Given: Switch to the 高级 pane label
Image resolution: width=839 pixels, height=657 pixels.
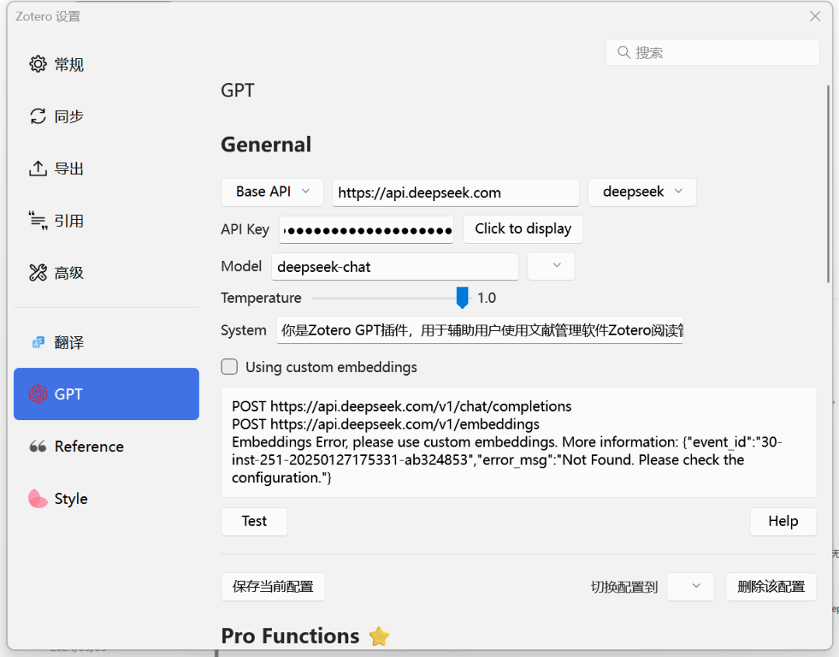Looking at the screenshot, I should click(69, 273).
